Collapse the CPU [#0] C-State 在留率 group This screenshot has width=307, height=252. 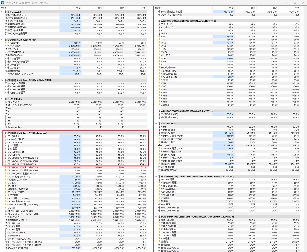(x=3, y=80)
